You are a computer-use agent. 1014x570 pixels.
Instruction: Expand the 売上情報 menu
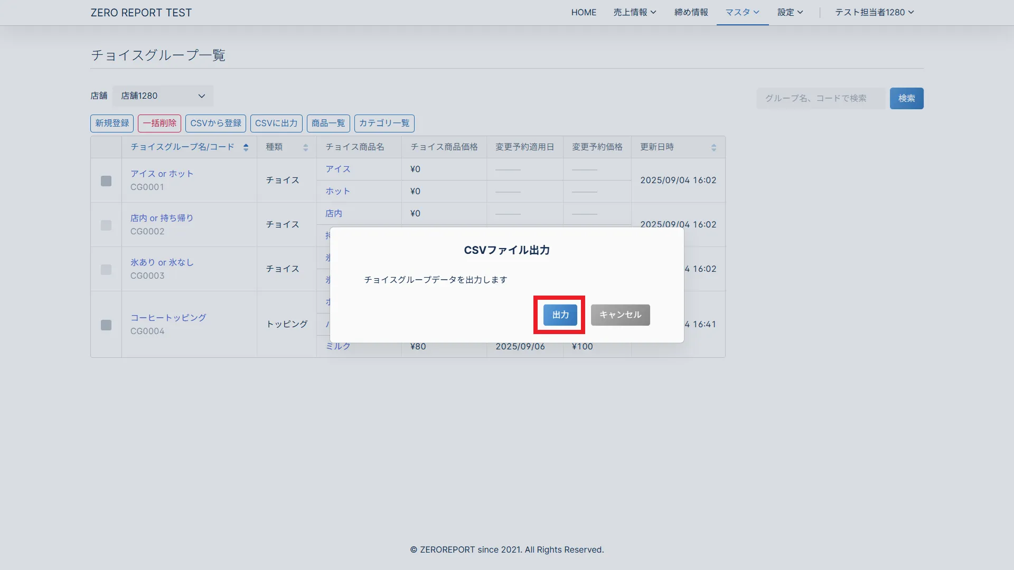coord(634,12)
